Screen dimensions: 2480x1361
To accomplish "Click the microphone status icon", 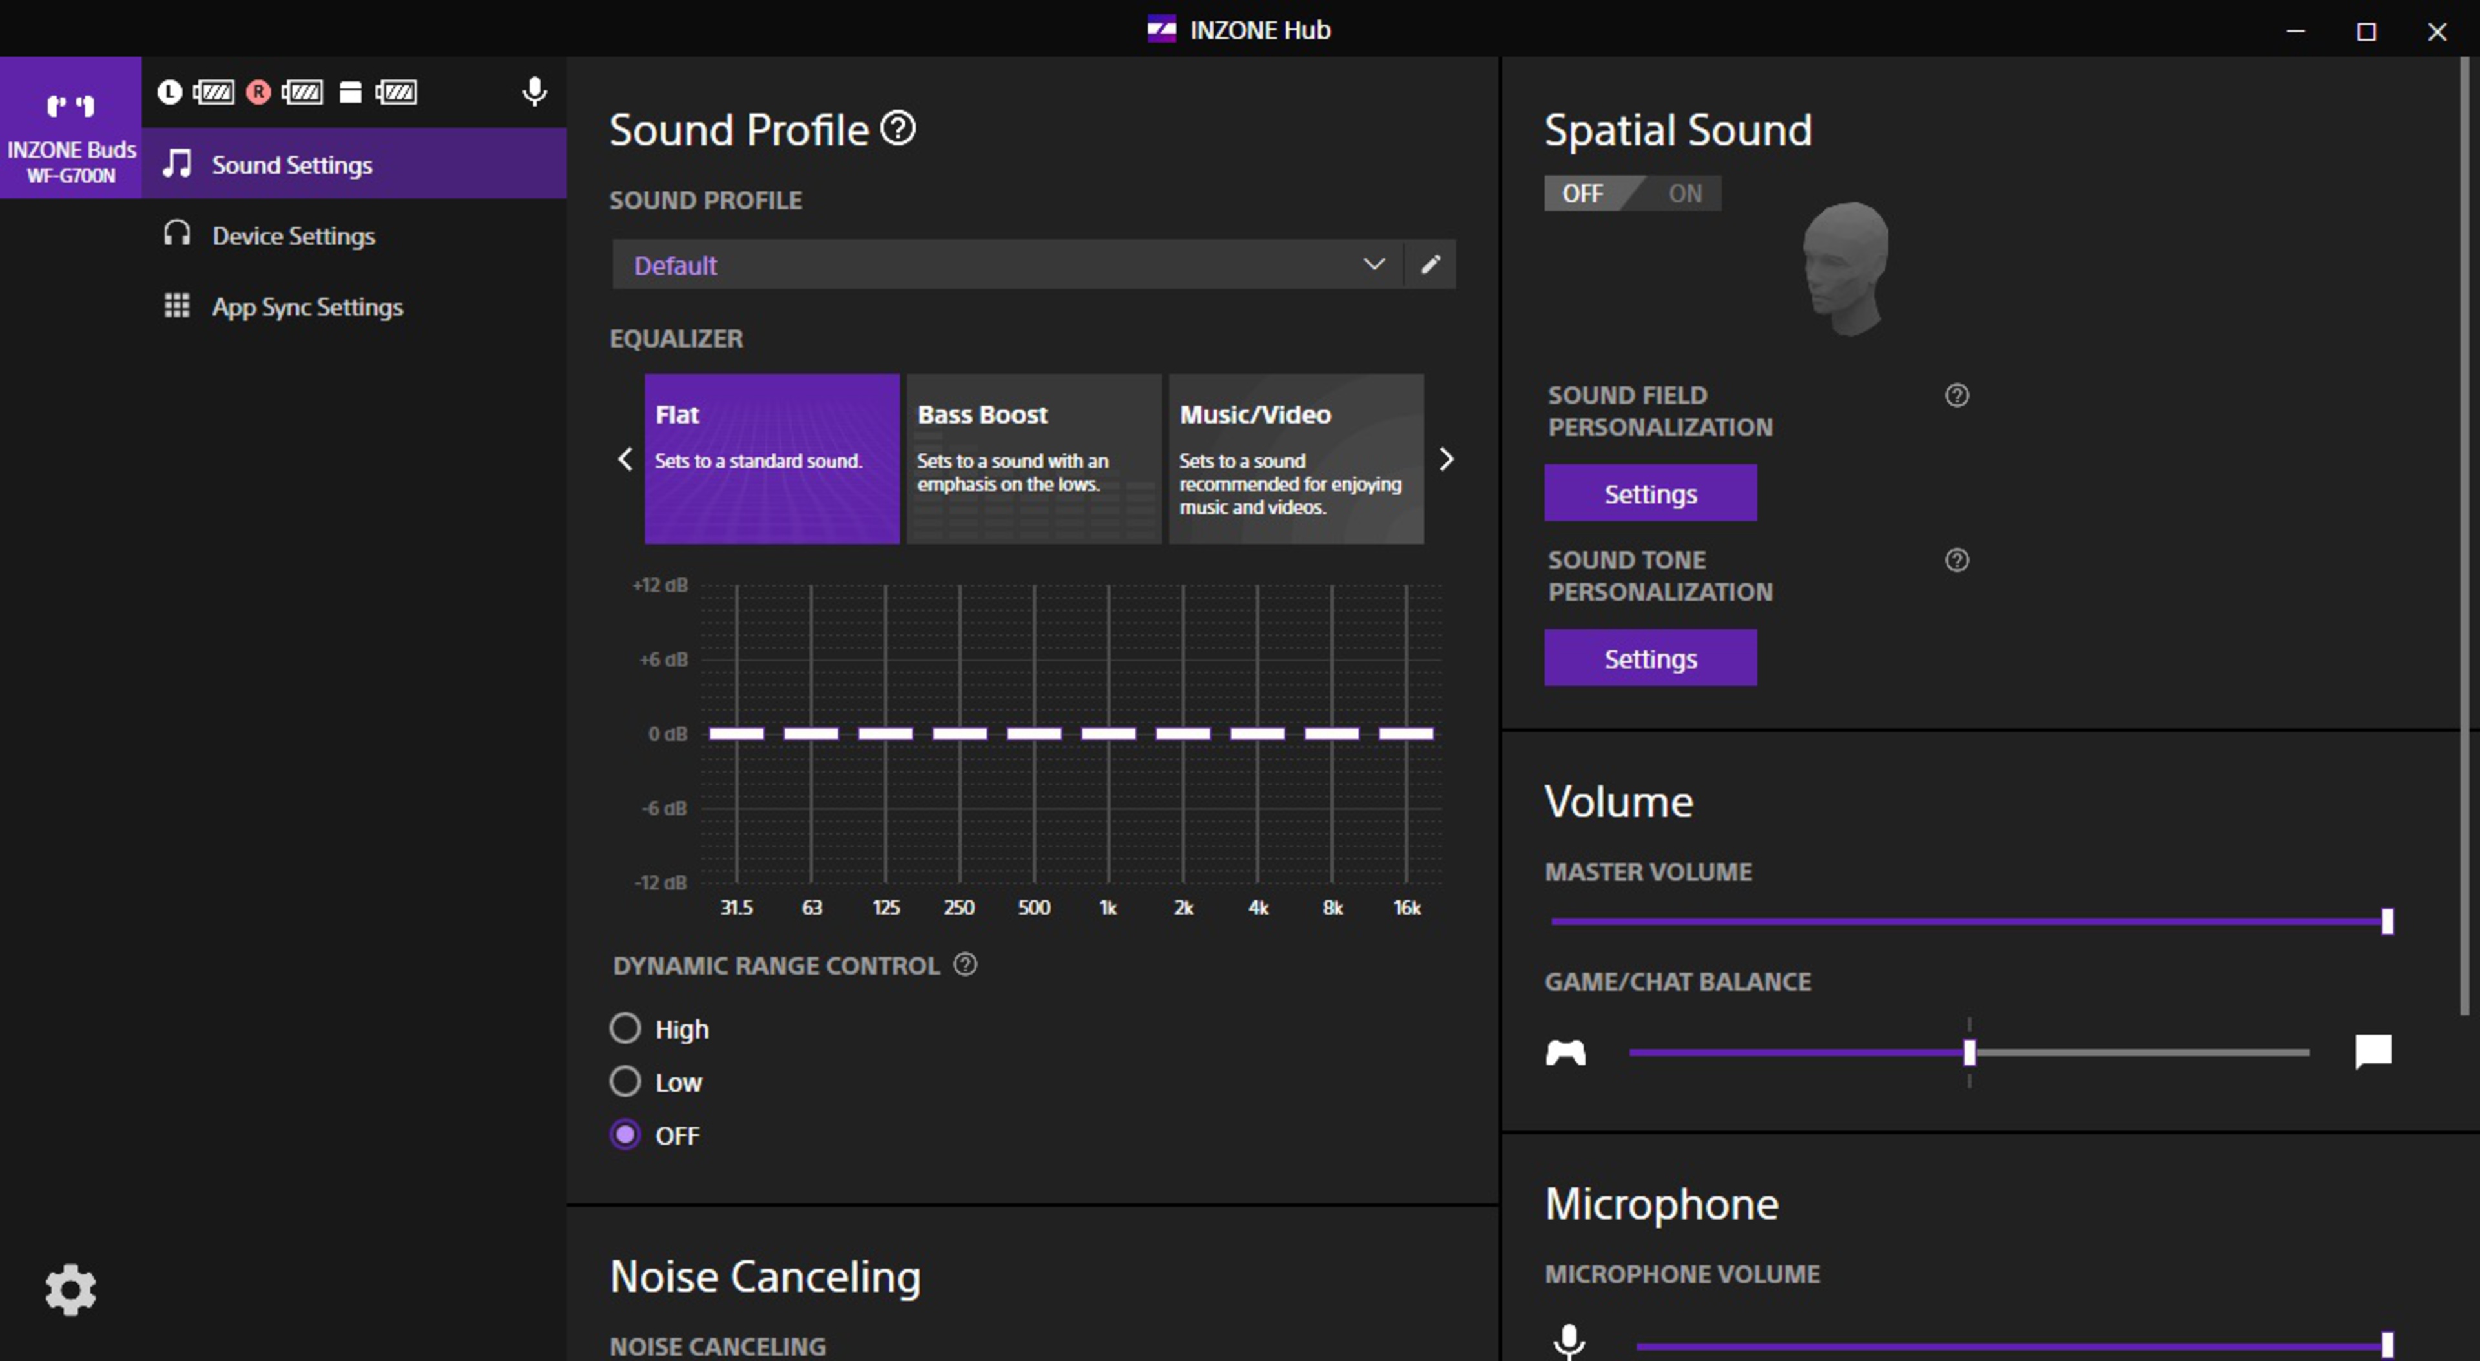I will click(534, 92).
